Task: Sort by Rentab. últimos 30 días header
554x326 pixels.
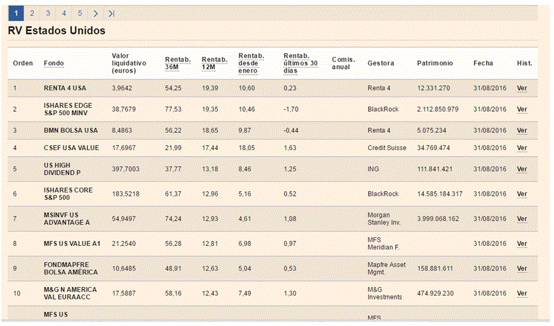Action: coord(300,63)
